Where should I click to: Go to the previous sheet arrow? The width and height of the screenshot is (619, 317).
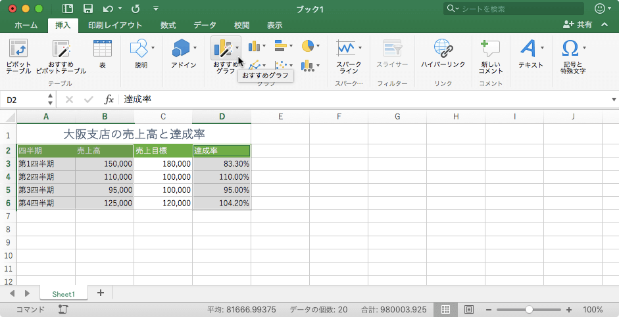coord(12,293)
